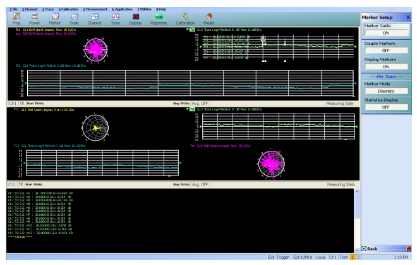
Task: Change Marker Mode Discrete setting
Action: pyautogui.click(x=386, y=91)
